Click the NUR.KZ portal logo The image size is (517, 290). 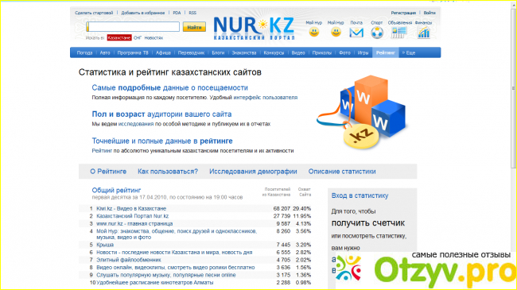click(x=254, y=29)
